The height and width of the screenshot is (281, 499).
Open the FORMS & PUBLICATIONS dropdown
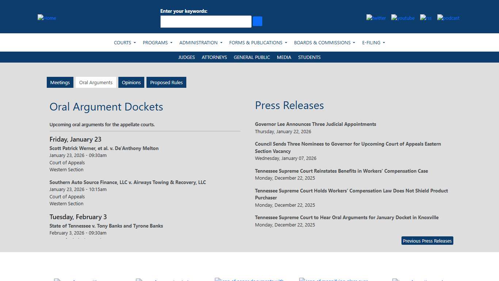[258, 42]
